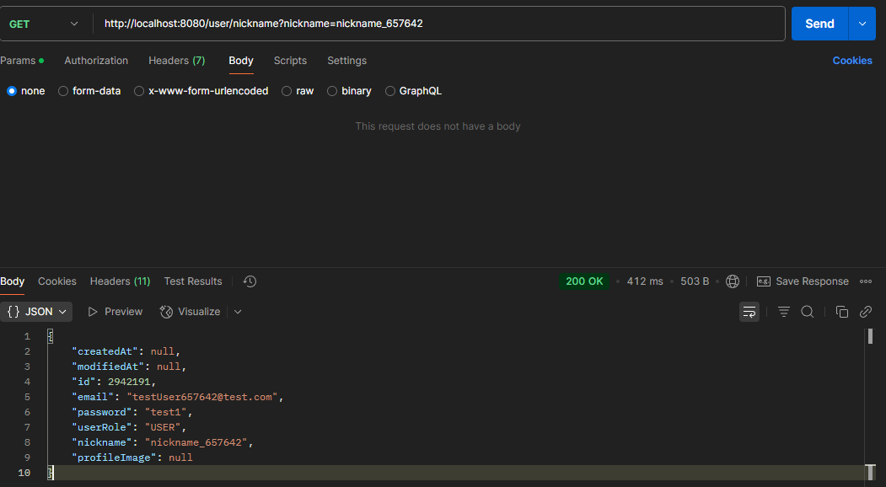Copy the response body to clipboard
Image resolution: width=886 pixels, height=487 pixels.
(x=842, y=312)
